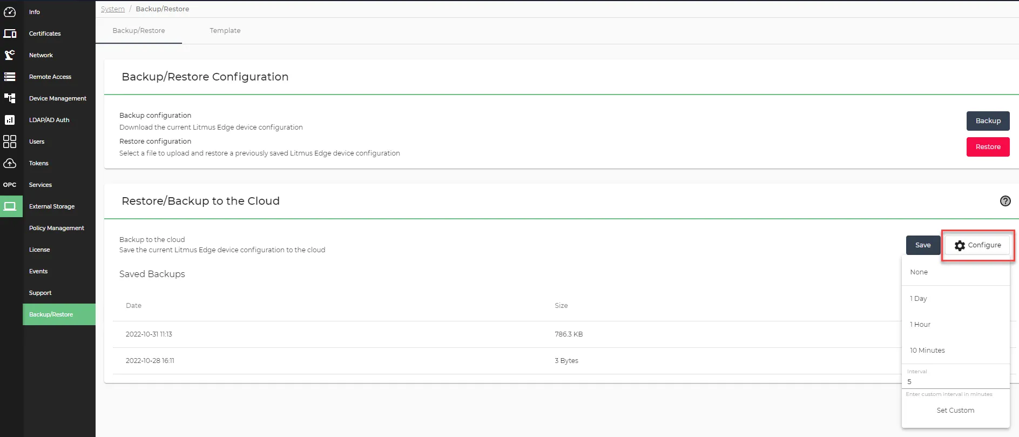Open Policy Management in the sidebar
The width and height of the screenshot is (1019, 437).
pyautogui.click(x=57, y=228)
